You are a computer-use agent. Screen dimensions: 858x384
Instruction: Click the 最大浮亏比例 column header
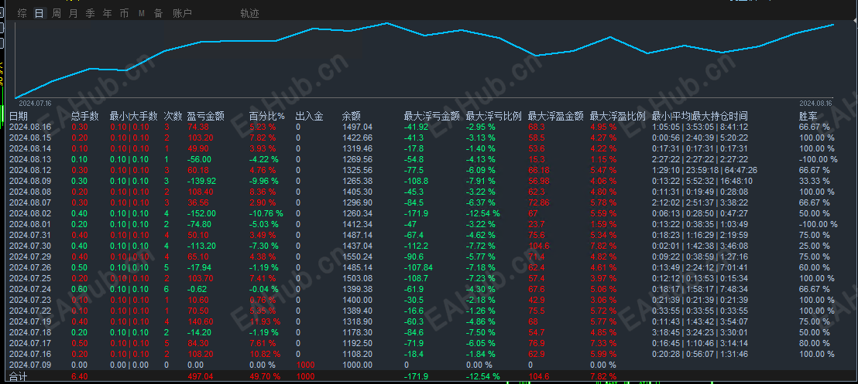493,117
